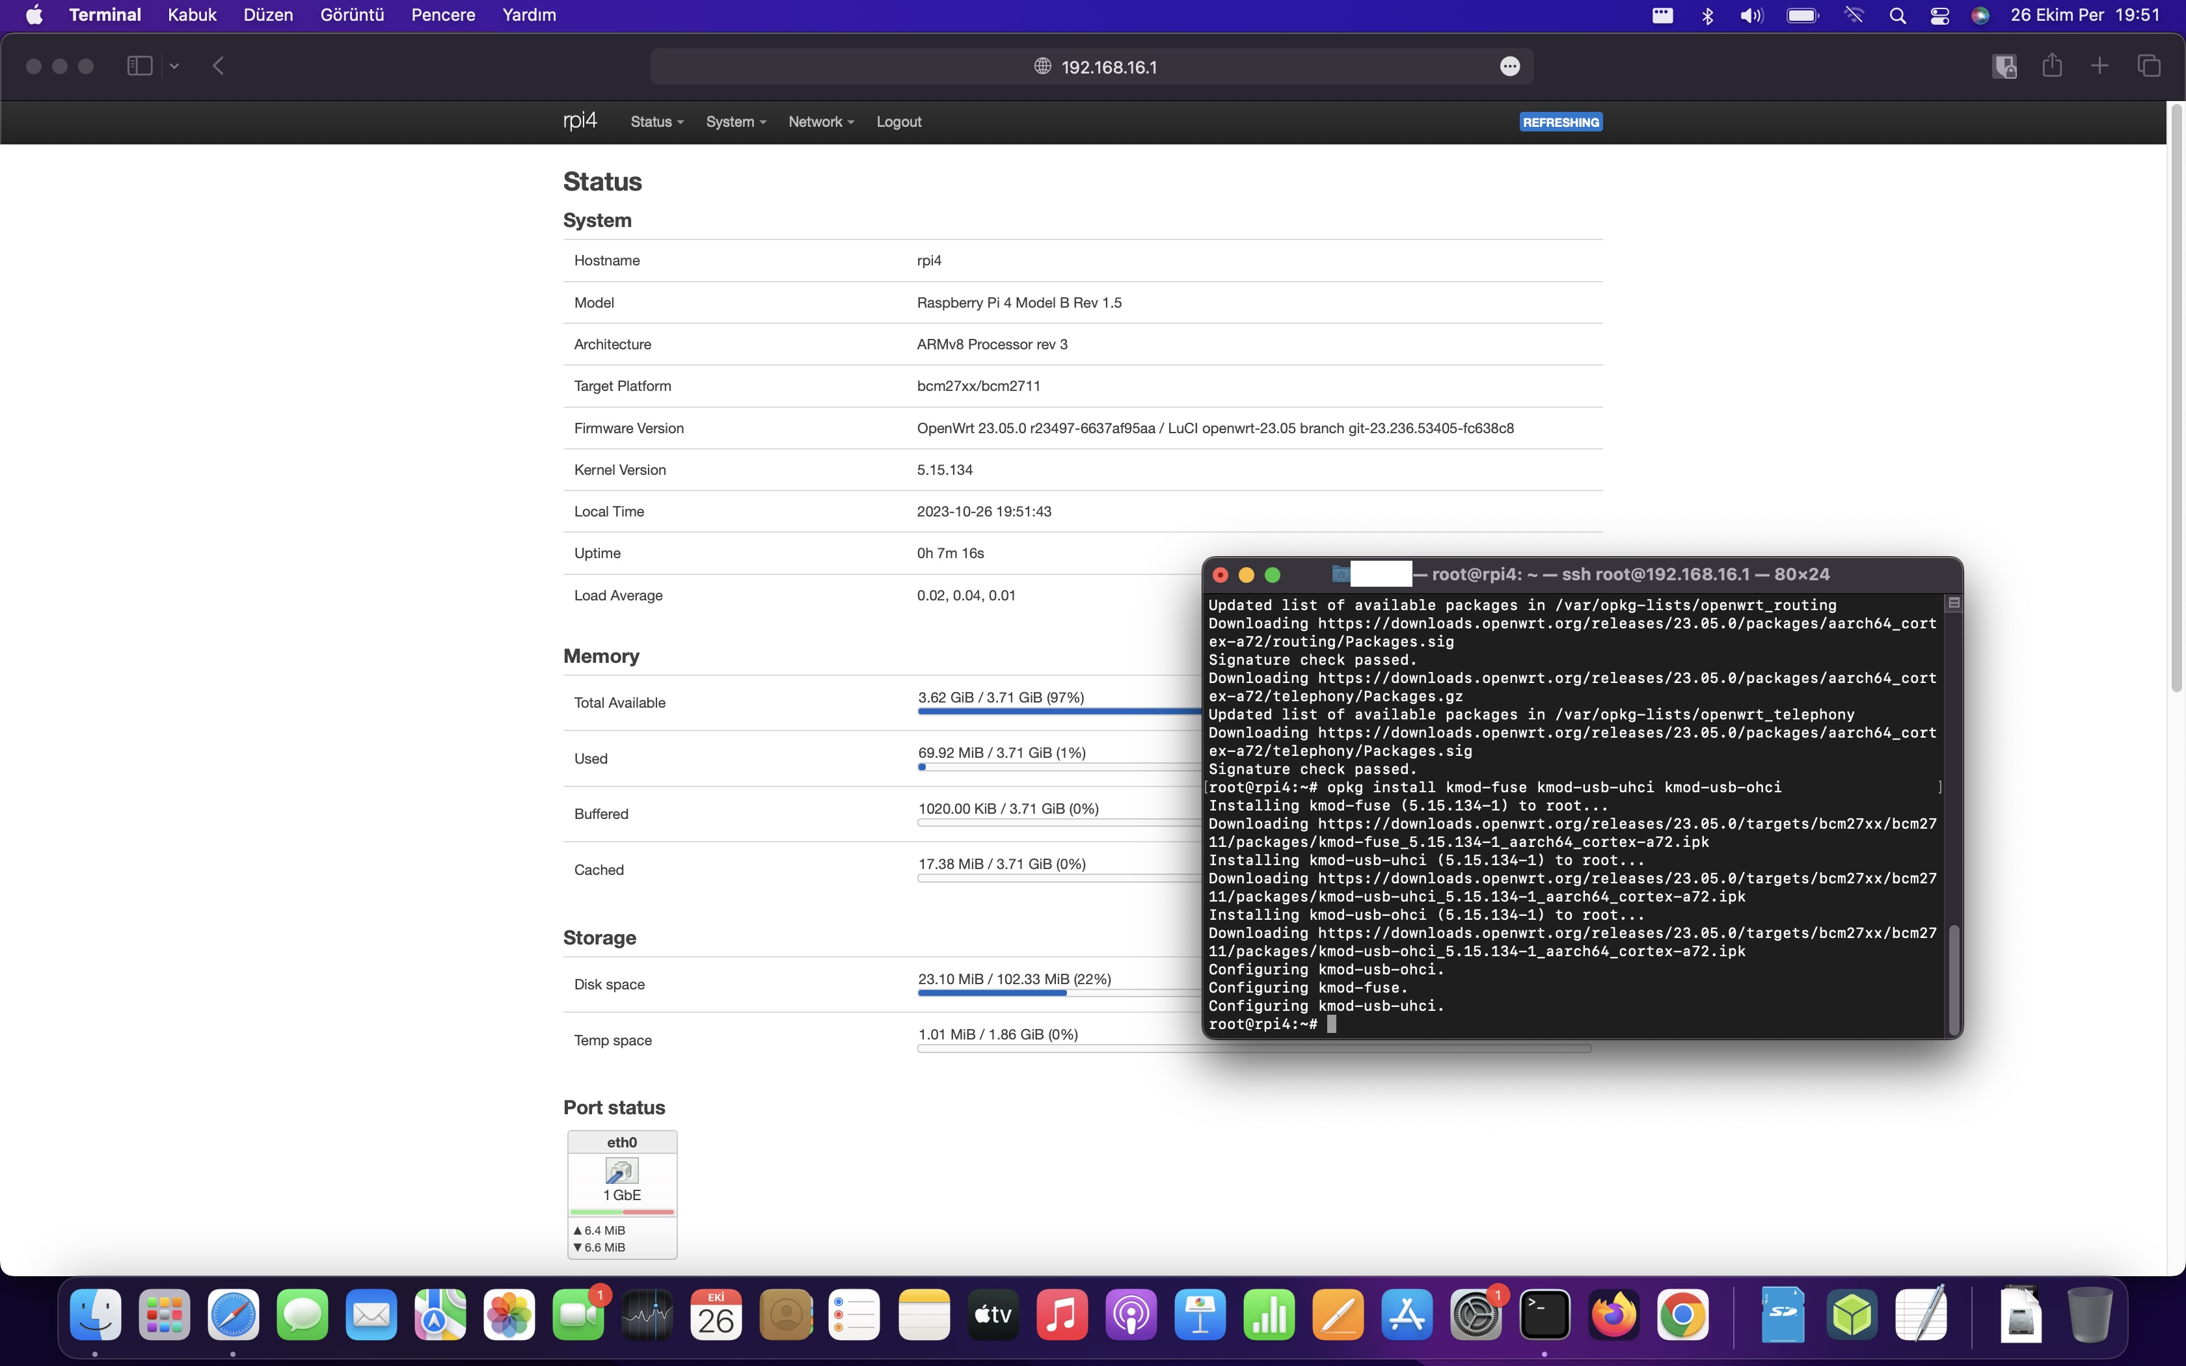Open the Trash in the Dock

click(2089, 1315)
